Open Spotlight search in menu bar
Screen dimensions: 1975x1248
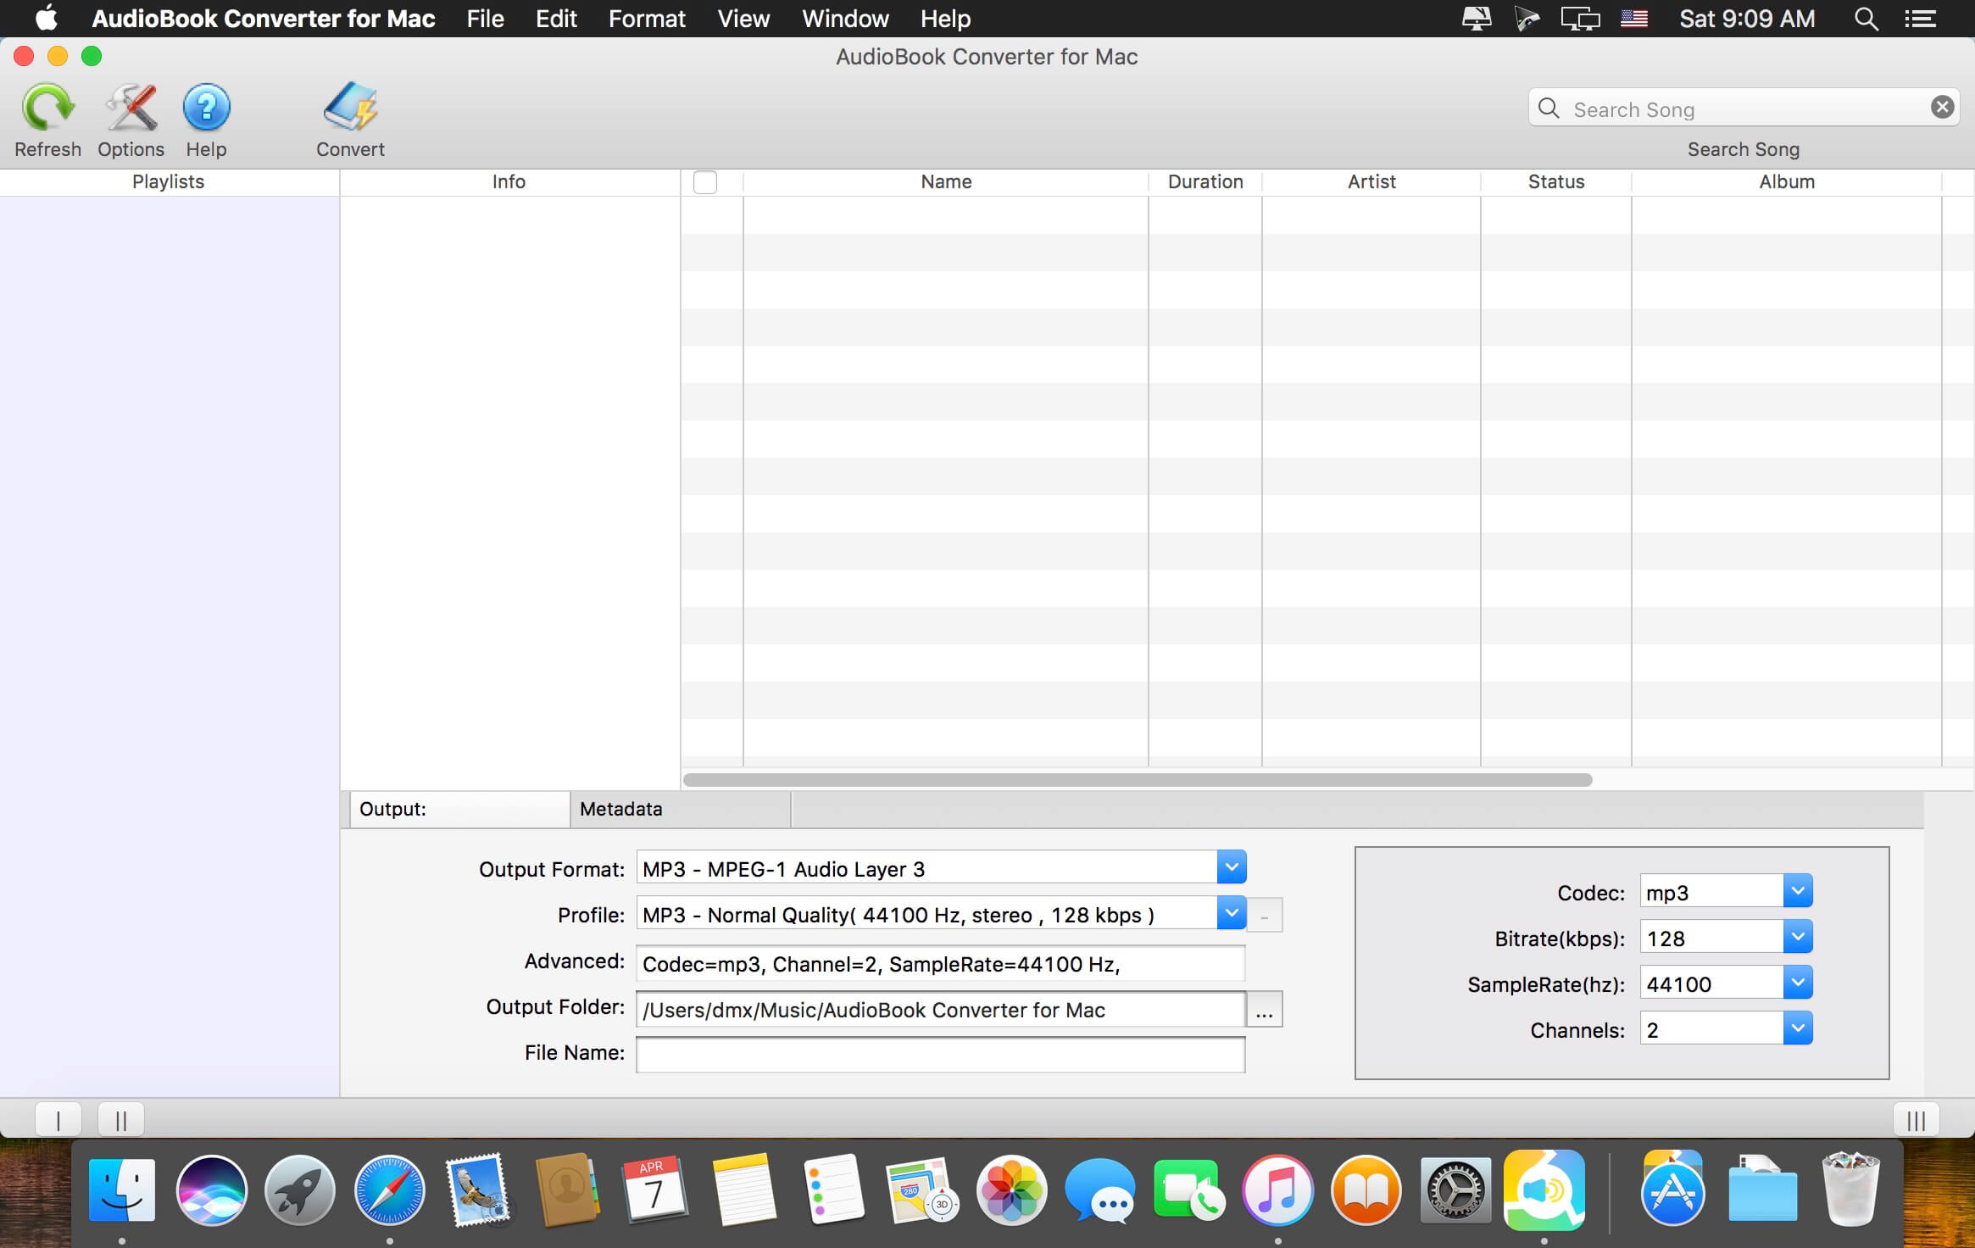coord(1866,19)
